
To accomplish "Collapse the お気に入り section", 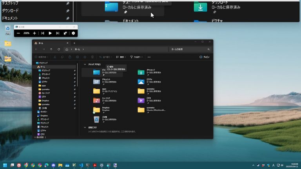I will click(85, 127).
